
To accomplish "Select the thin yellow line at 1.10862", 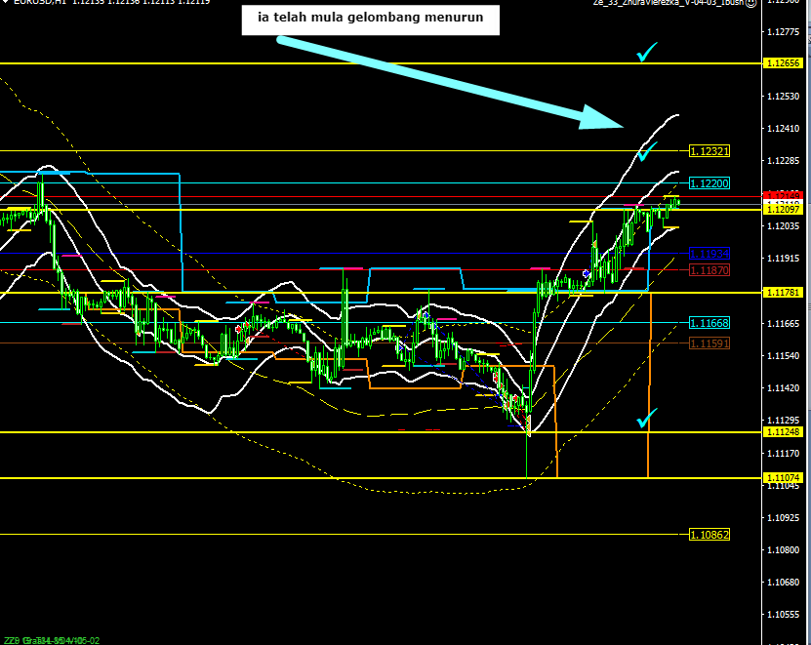I will coord(344,535).
